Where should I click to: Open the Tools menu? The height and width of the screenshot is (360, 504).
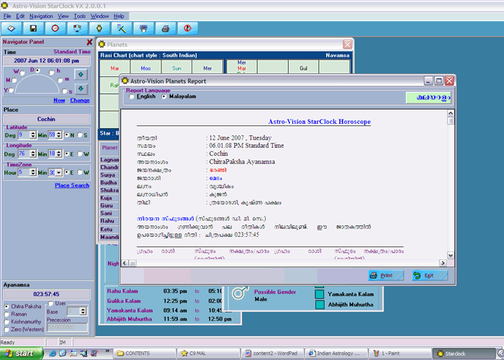[x=80, y=16]
